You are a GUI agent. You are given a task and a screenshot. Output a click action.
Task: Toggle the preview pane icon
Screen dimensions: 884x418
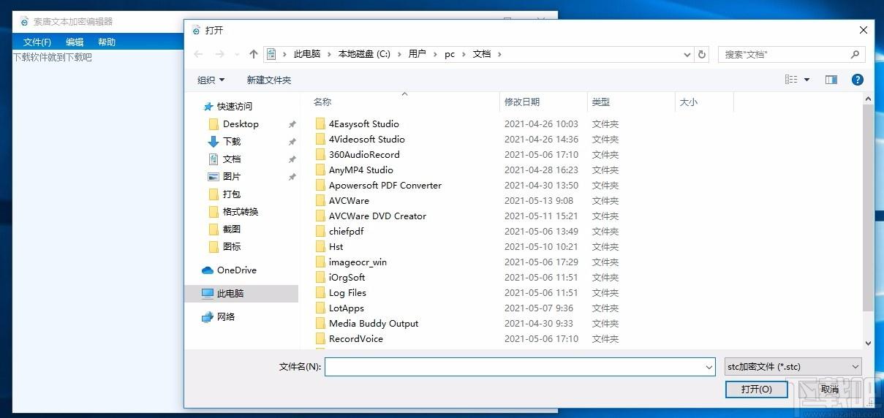coord(831,80)
